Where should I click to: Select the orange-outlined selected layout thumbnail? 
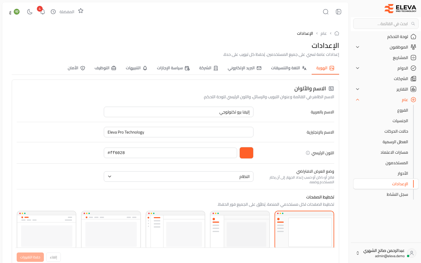tap(304, 229)
